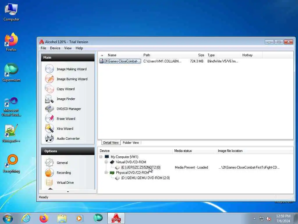Collapse the Virtual DVD/CD-ROM tree node
Viewport: 298px width, 224px height.
point(106,162)
